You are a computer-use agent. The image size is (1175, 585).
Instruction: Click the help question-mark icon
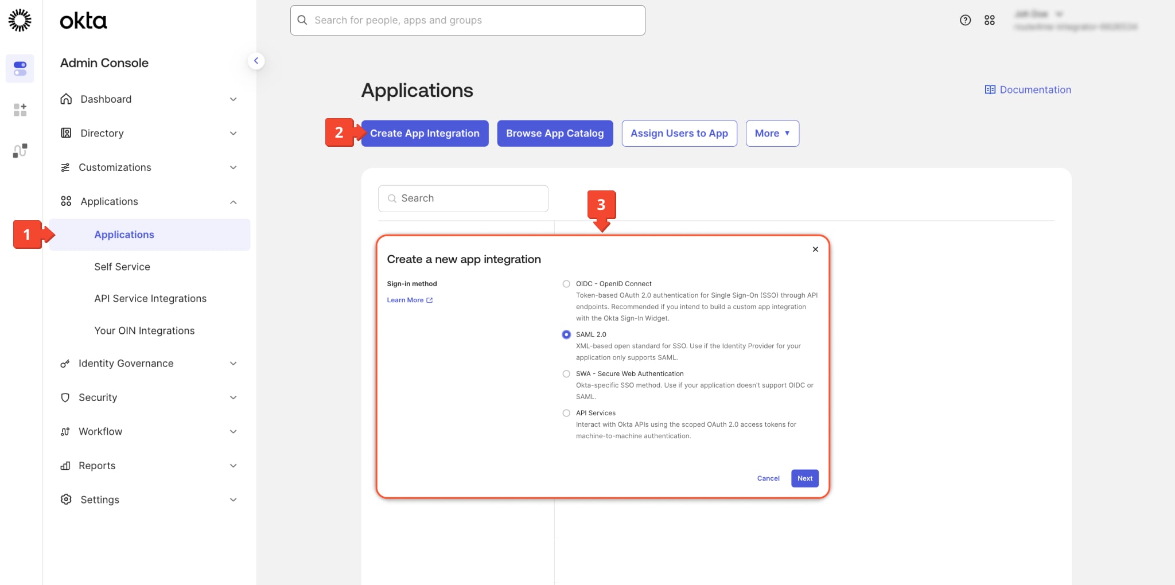coord(965,19)
